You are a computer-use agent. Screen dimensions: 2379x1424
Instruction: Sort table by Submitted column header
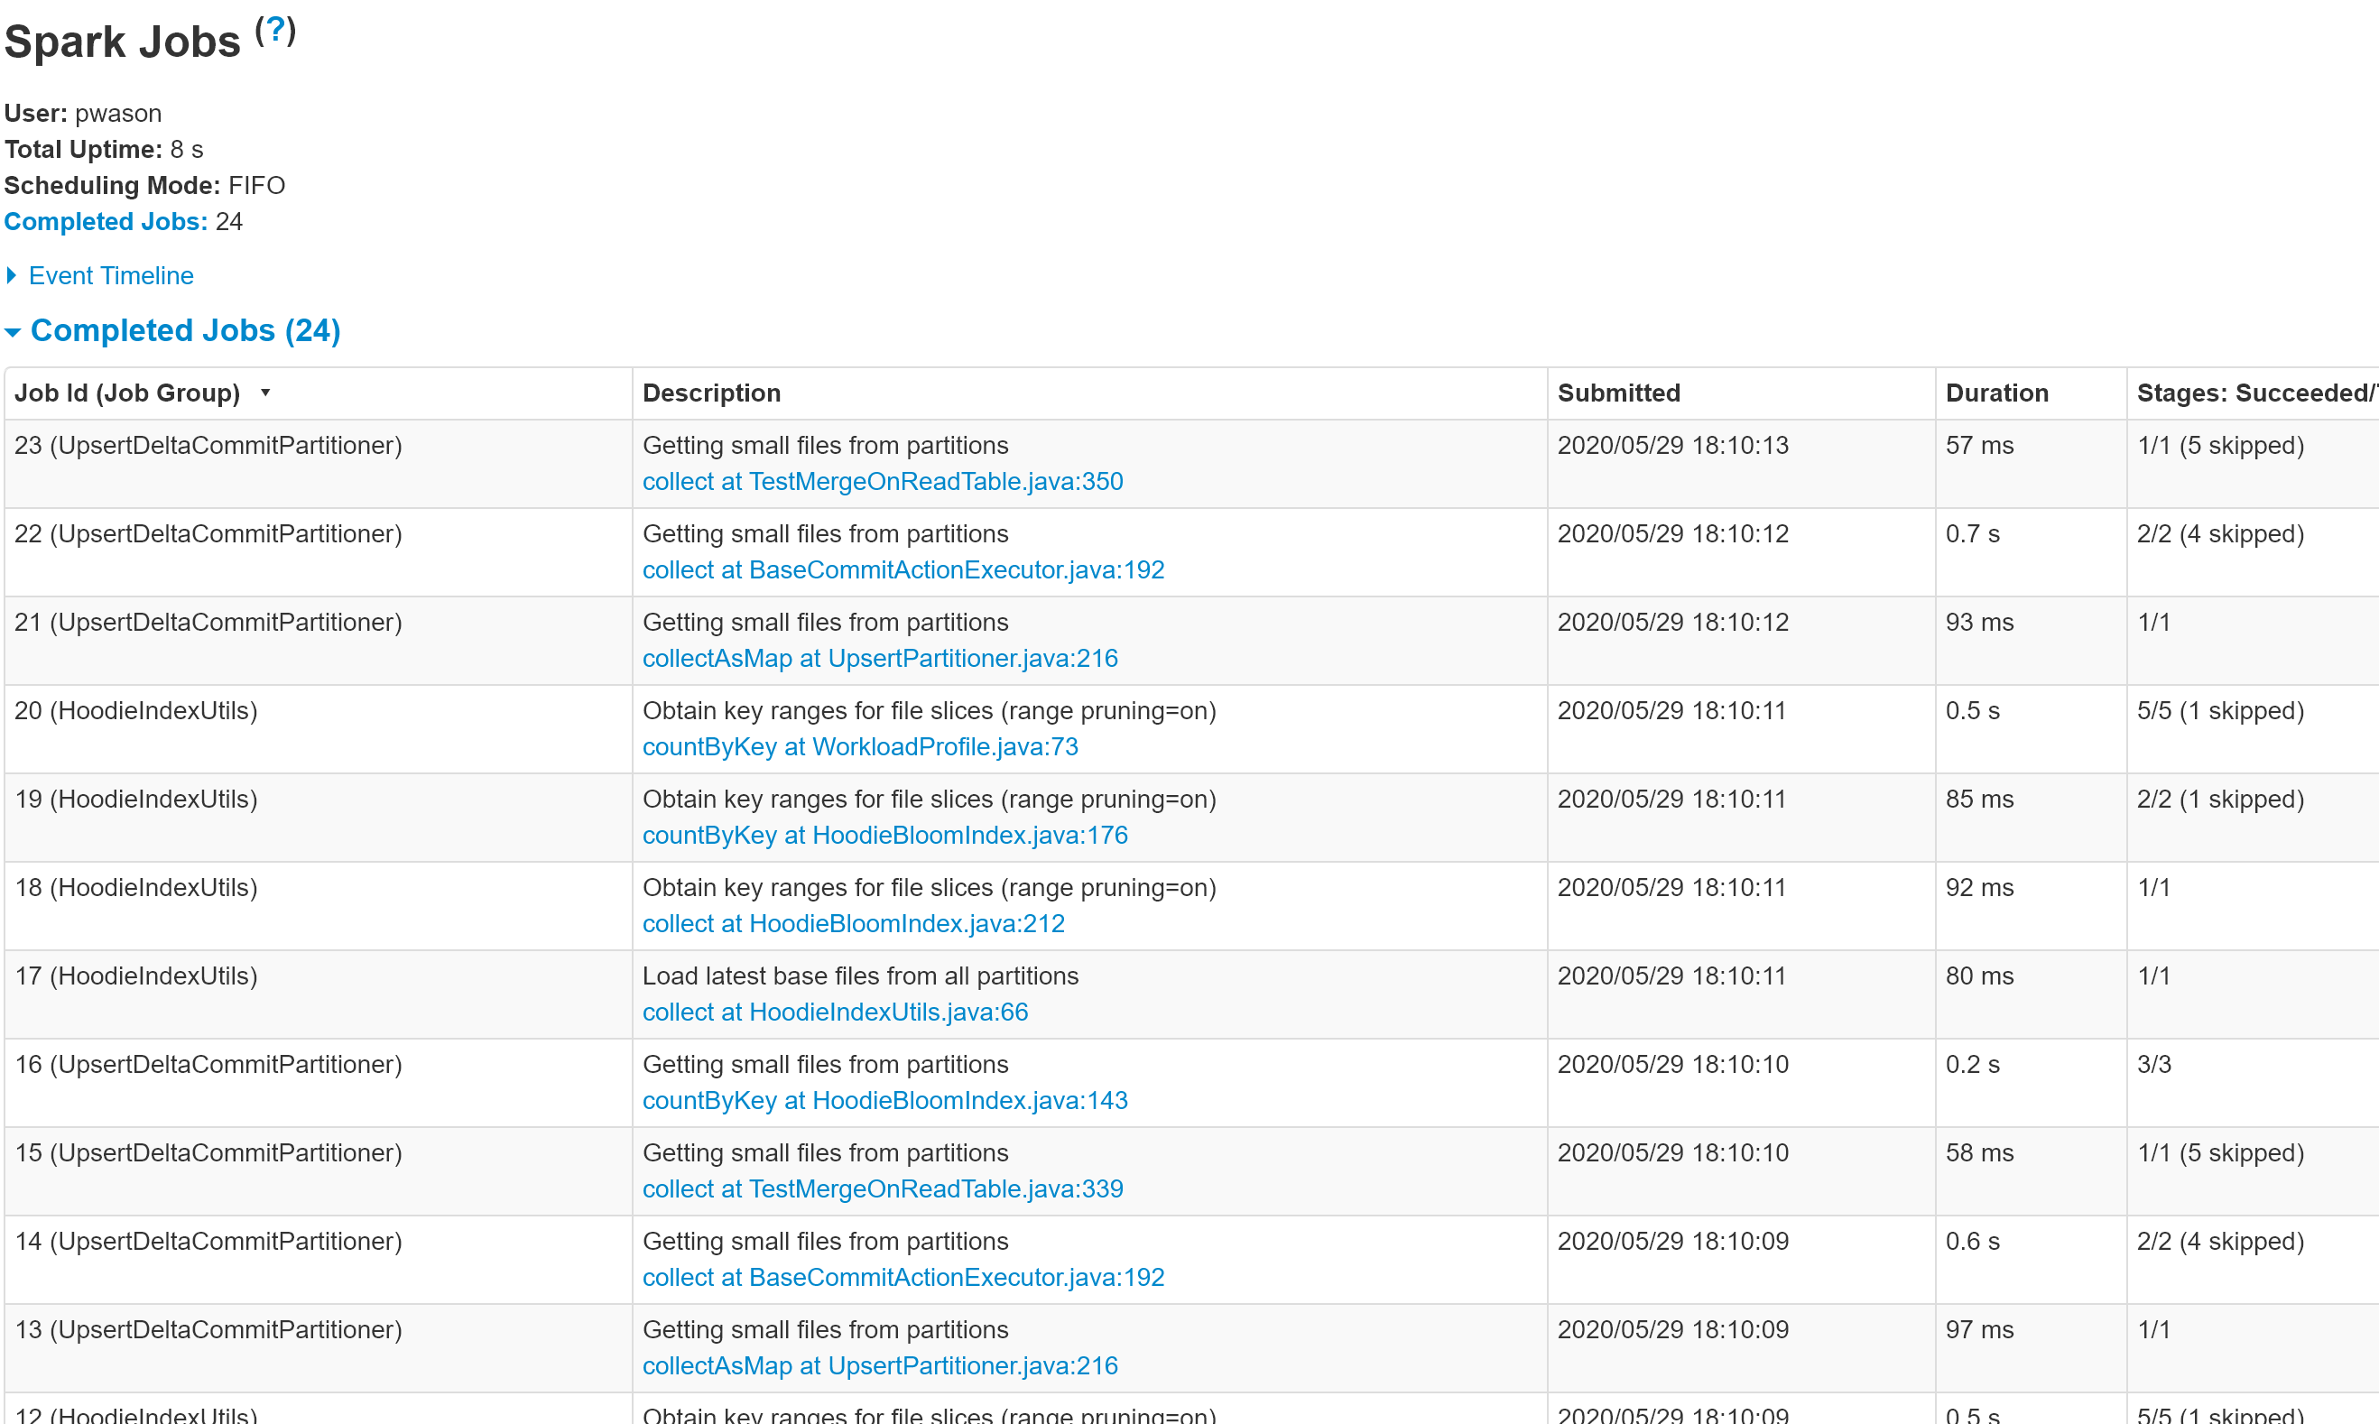(1618, 393)
